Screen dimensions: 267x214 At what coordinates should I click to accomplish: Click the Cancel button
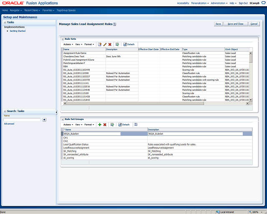pos(254,24)
